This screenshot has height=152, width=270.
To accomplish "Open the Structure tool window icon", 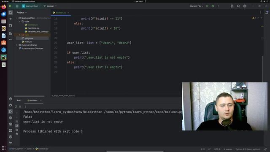I will tap(11, 33).
